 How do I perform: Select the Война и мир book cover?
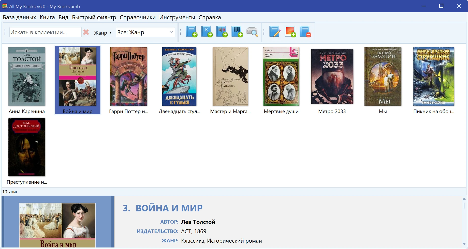coord(78,76)
